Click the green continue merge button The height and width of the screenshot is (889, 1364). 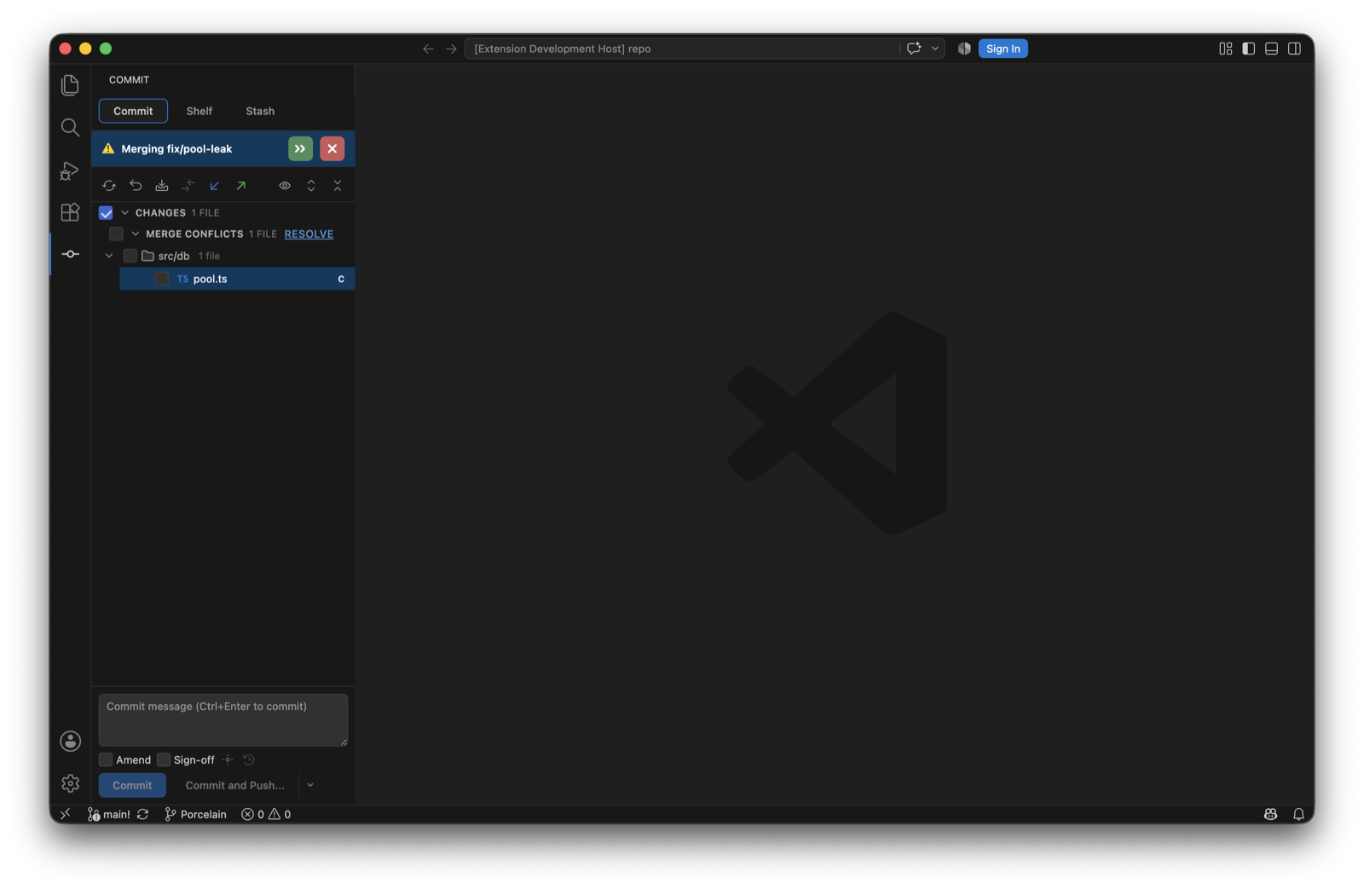point(300,148)
